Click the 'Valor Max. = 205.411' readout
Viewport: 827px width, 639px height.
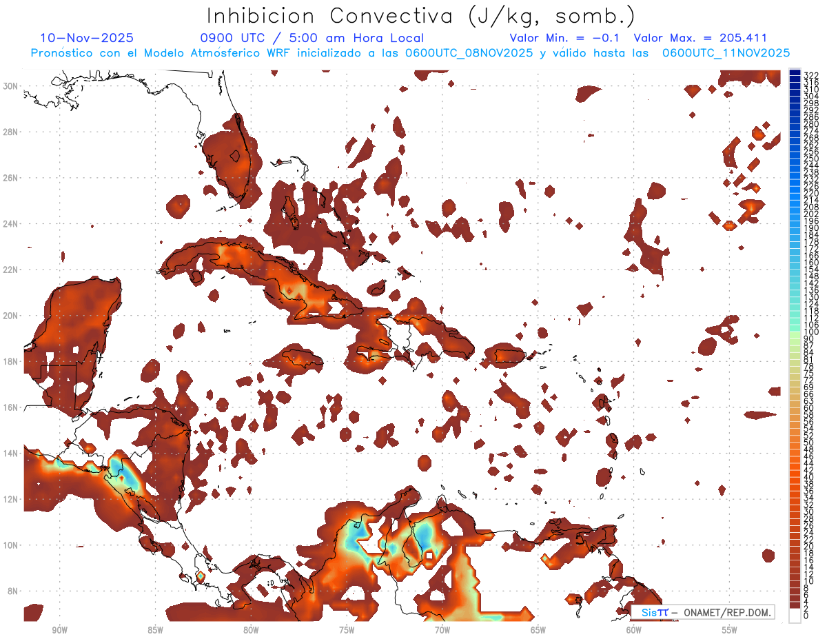[700, 38]
